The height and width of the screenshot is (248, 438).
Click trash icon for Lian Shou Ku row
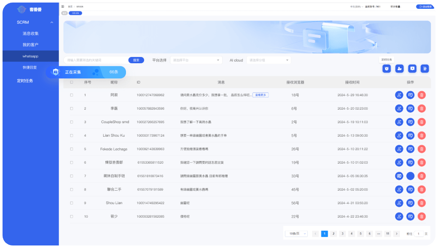pyautogui.click(x=422, y=135)
